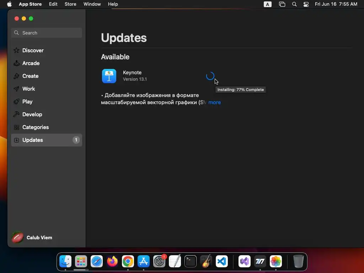Open Spotlight search in the menu bar
This screenshot has height=273, width=364.
[x=294, y=4]
